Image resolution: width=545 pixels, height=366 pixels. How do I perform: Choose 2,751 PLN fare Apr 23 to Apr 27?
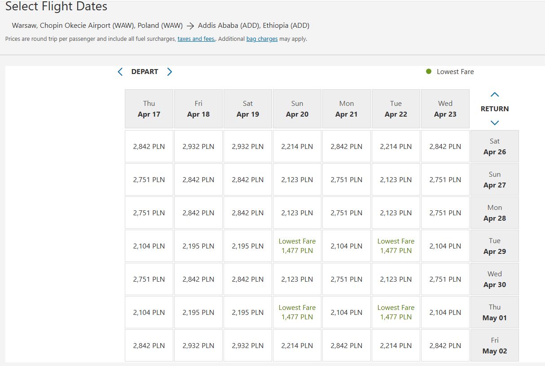pos(445,179)
